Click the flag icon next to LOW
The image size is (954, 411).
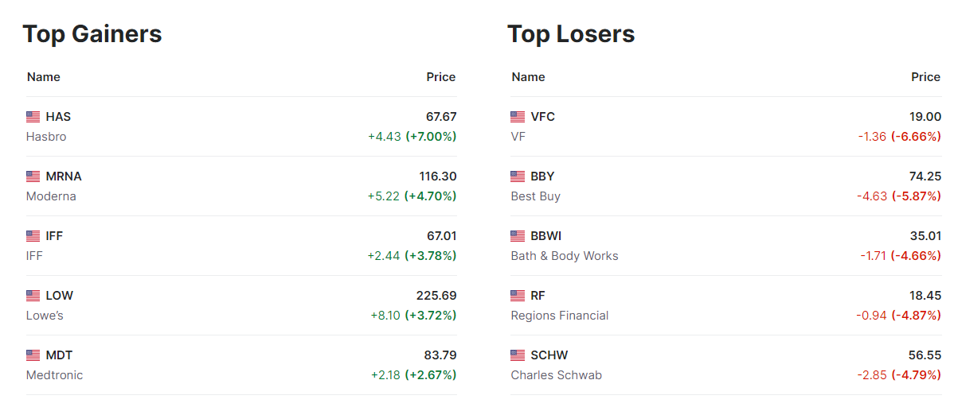click(x=33, y=296)
